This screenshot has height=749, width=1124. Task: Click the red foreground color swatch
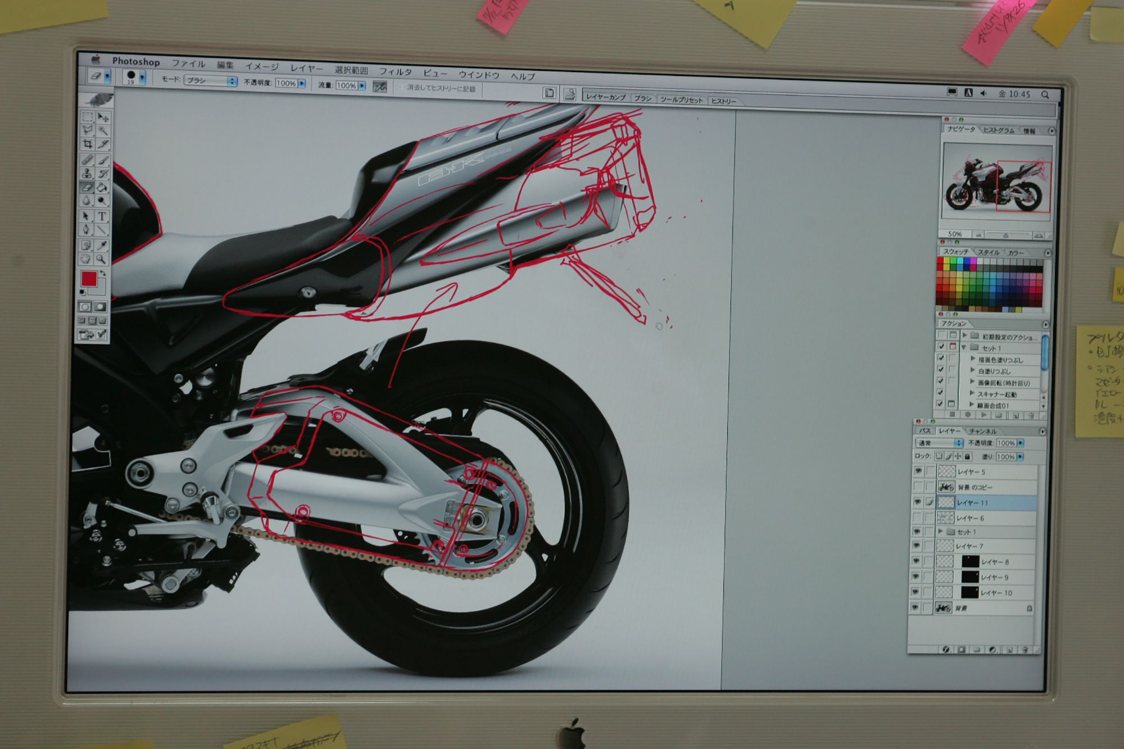coord(89,279)
